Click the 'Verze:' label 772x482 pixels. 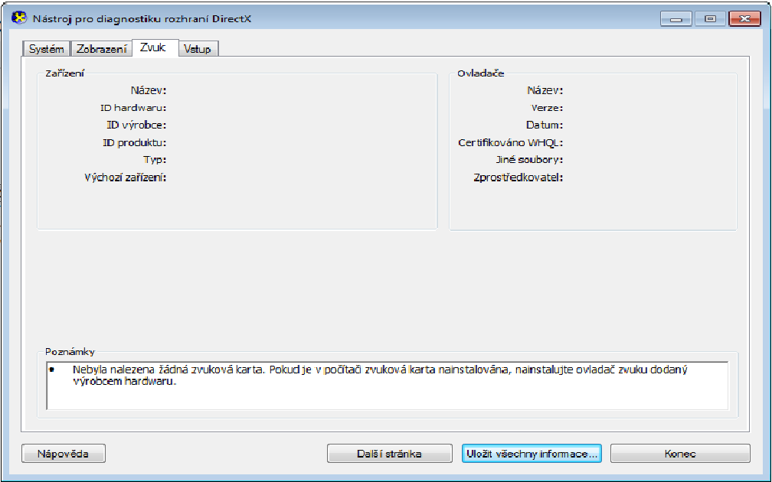pyautogui.click(x=547, y=108)
